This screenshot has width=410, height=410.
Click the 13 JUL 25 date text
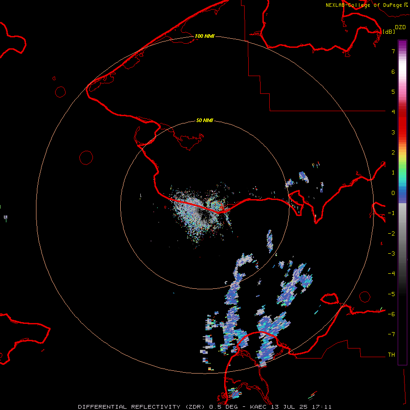290,407
